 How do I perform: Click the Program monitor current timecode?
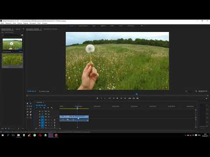click(31, 91)
